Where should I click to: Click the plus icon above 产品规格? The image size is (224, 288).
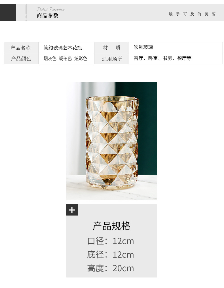coord(72,210)
